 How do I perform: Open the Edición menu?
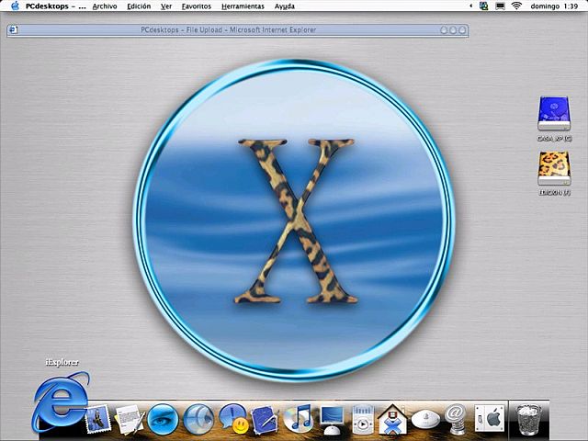139,6
